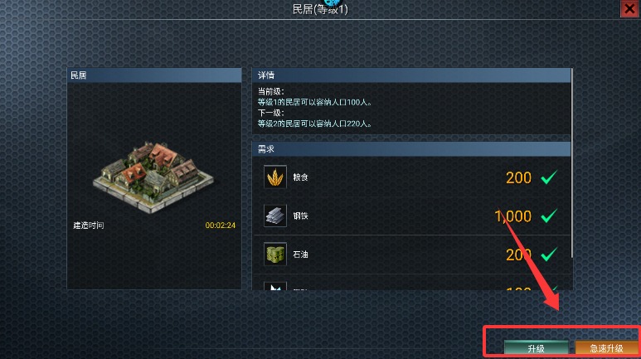Click the 1,000 steel amount
Viewport: 641px width, 359px height.
(x=512, y=216)
